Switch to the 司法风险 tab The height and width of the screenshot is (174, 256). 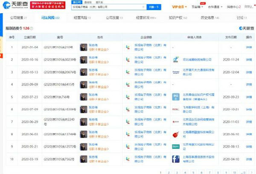tap(50, 18)
